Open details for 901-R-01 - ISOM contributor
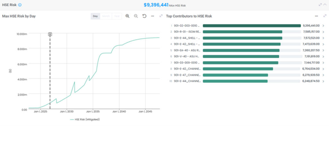329x145 pixels. 323,32
